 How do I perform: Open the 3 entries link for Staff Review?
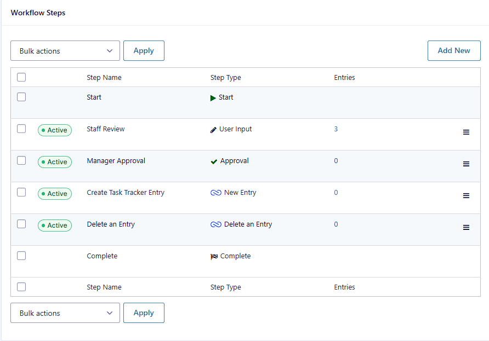pos(336,129)
